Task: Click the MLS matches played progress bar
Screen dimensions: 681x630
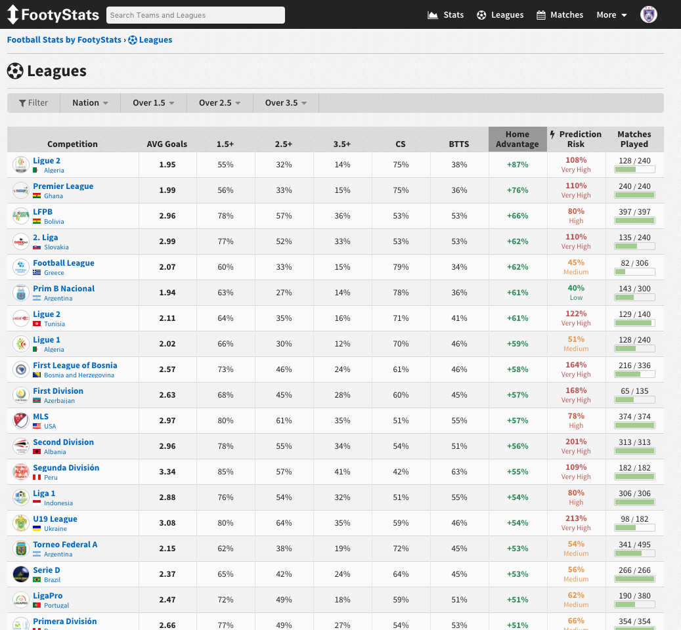Action: (x=634, y=425)
